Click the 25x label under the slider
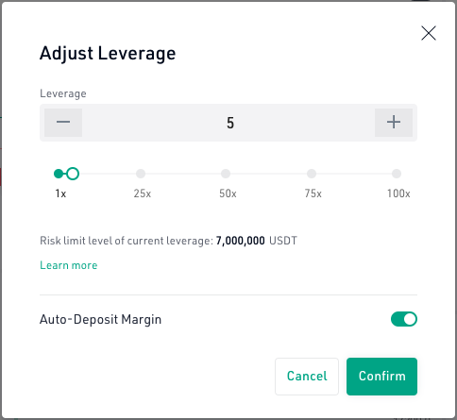The width and height of the screenshot is (457, 420). [x=143, y=193]
